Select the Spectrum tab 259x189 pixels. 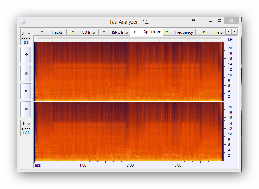coord(148,32)
